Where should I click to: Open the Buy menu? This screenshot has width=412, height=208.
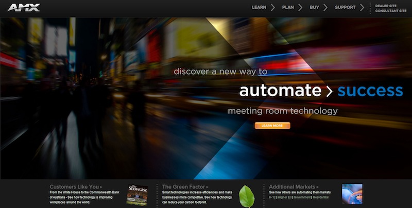(314, 8)
